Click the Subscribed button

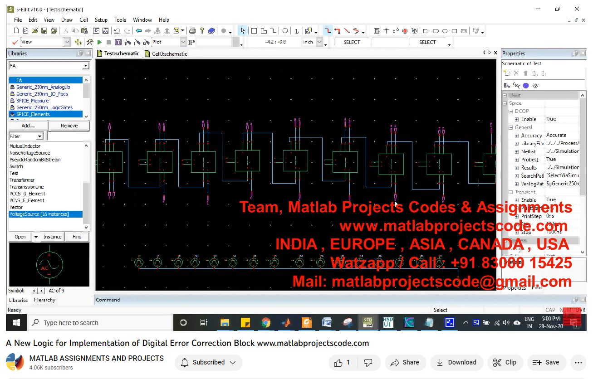click(209, 362)
